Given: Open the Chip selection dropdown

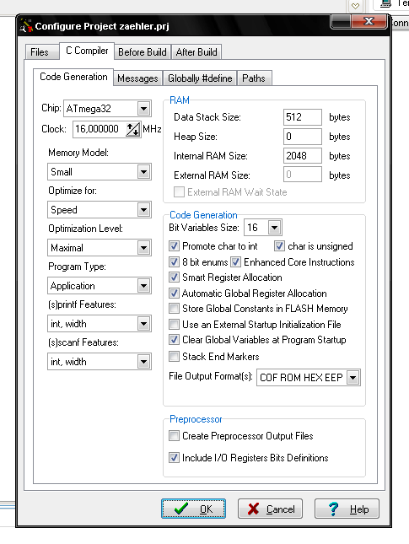Looking at the screenshot, I should 143,109.
